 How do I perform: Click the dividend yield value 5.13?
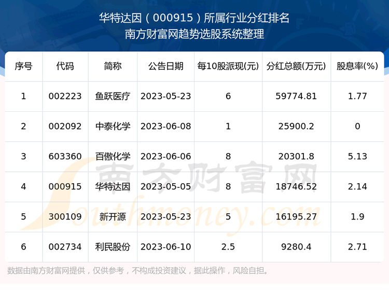[x=357, y=156]
